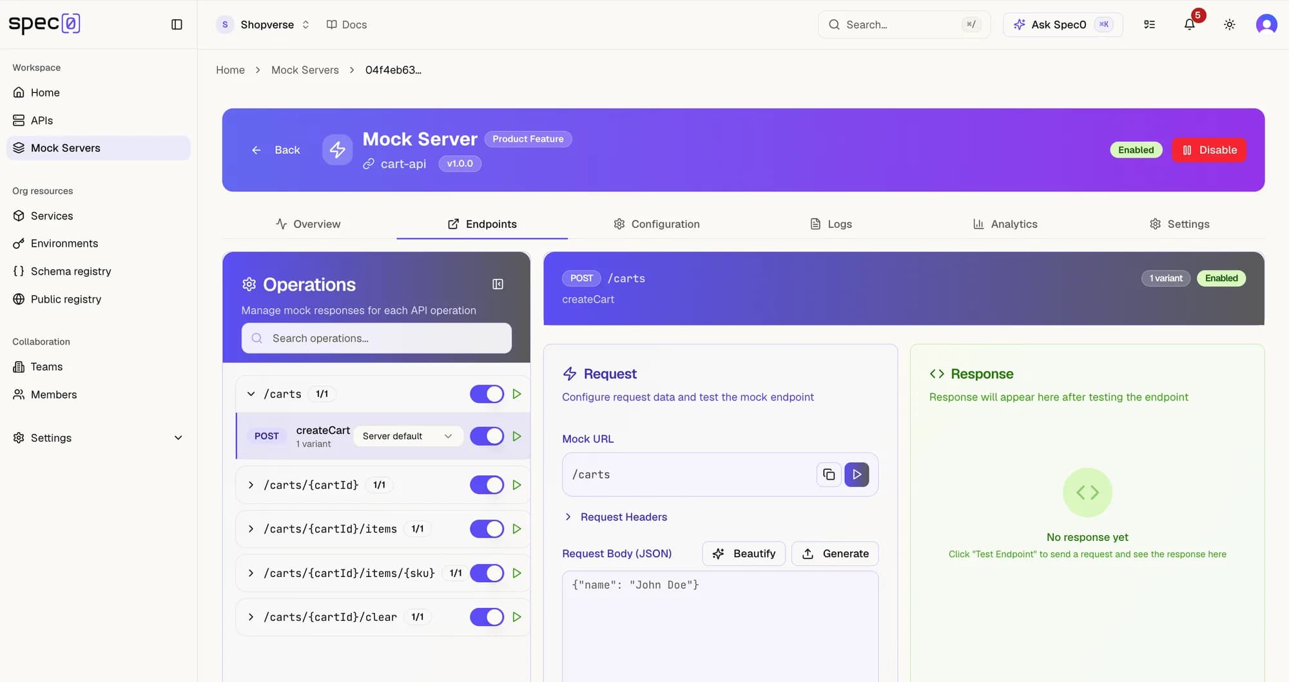This screenshot has height=682, width=1289.
Task: Collapse the /carts group chevron
Action: (251, 393)
